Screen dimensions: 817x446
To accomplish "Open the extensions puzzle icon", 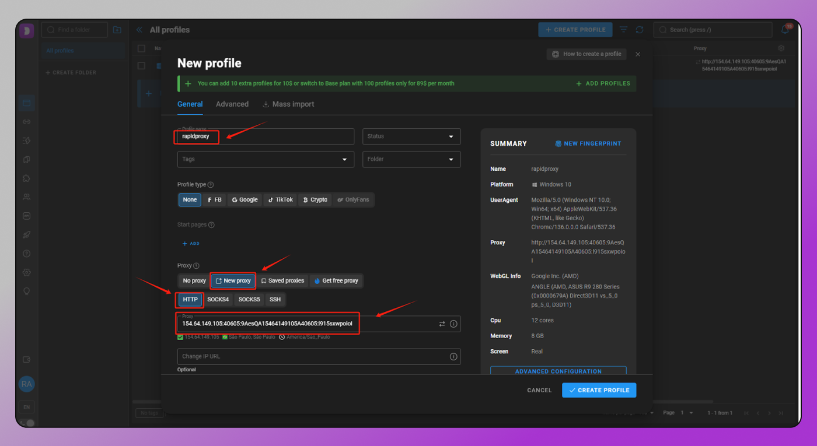I will pyautogui.click(x=26, y=178).
